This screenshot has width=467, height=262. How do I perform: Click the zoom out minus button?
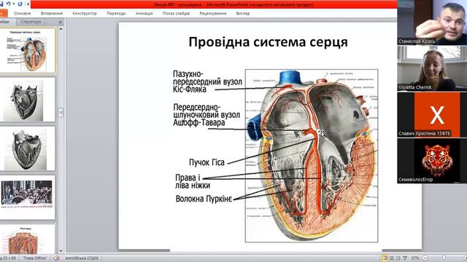(425, 258)
